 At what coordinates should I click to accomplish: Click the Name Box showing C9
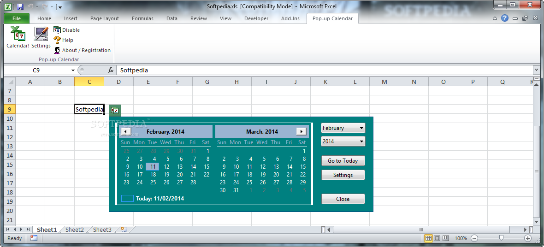pos(36,70)
